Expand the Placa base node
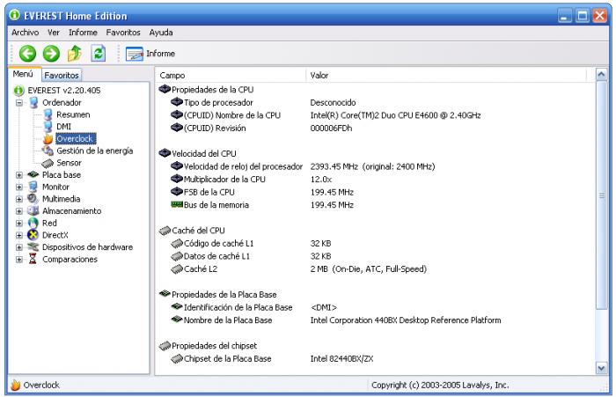The height and width of the screenshot is (397, 616). pyautogui.click(x=18, y=175)
